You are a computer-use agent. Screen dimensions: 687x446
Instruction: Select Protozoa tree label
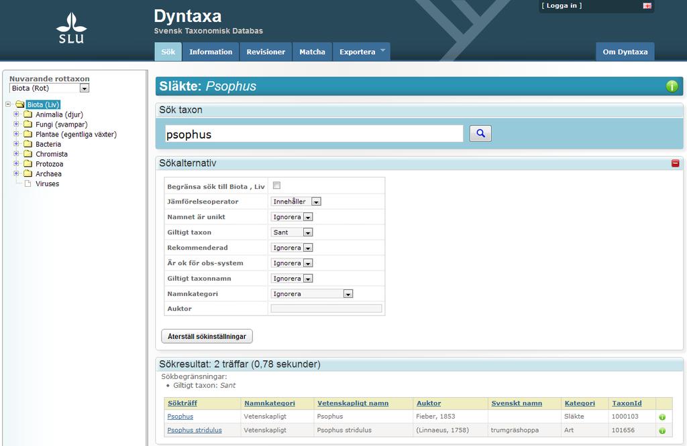tap(49, 164)
